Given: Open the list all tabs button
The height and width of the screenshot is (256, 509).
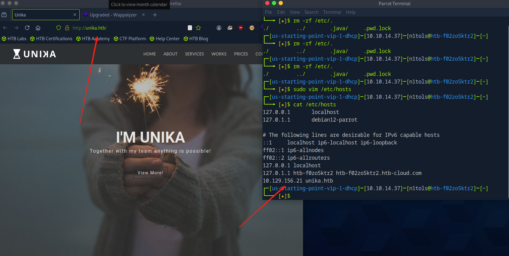Looking at the screenshot, I should (x=4, y=15).
